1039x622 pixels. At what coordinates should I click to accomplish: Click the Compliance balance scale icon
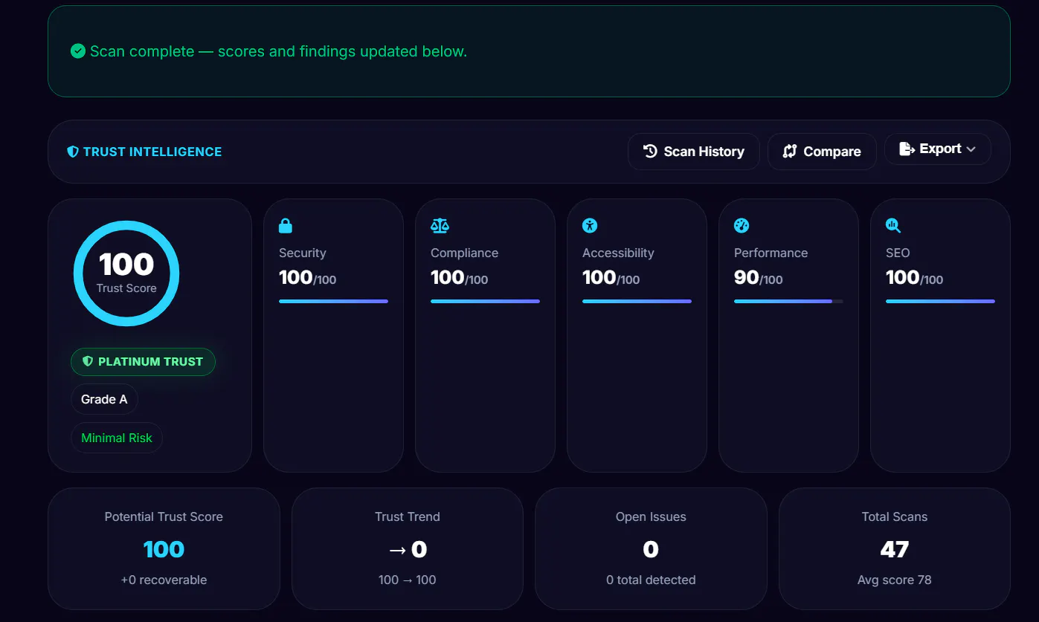[x=440, y=226]
